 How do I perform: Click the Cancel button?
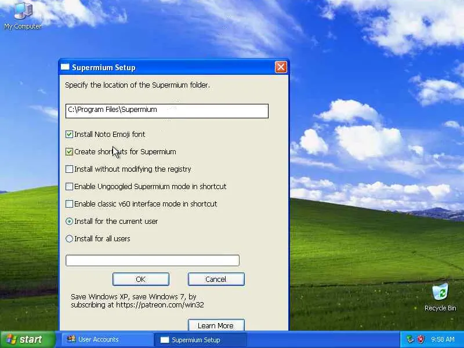[216, 279]
